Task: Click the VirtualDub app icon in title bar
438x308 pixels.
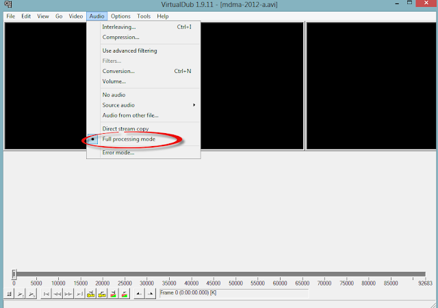Action: pos(8,4)
